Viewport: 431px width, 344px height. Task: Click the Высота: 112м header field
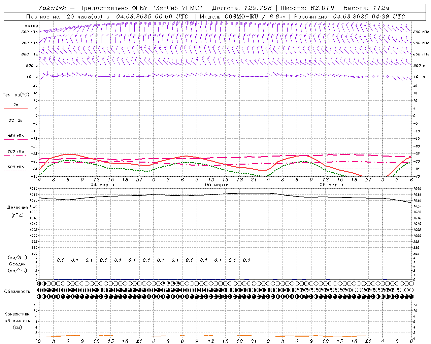point(366,8)
